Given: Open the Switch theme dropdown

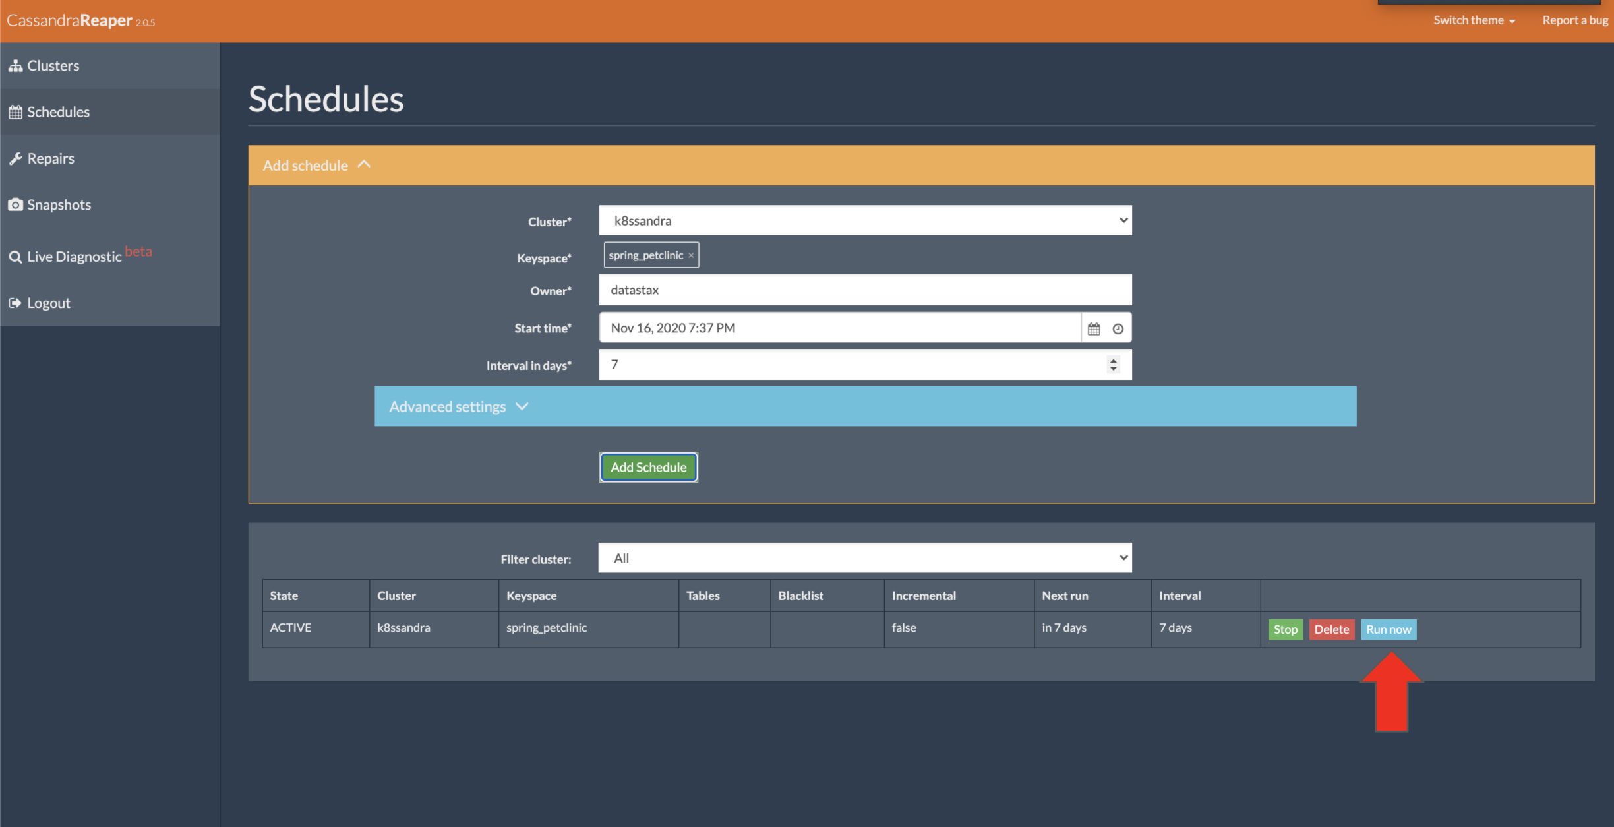Looking at the screenshot, I should (1474, 20).
